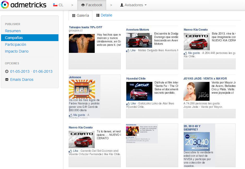Open Impacto Diario in the sidebar

17,51
